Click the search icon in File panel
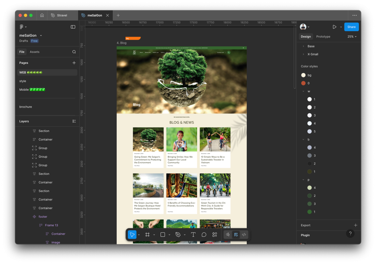 pos(74,52)
